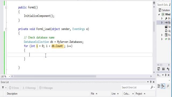Screen dimensions: 172x97
Task: Switch Properties to Alphabetical sort
Action: point(163,86)
